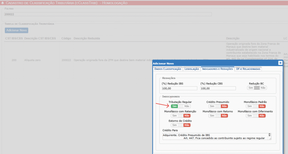Toggle Estorno de Crédito switch
Screen dimensions: 288x154
coord(181,125)
